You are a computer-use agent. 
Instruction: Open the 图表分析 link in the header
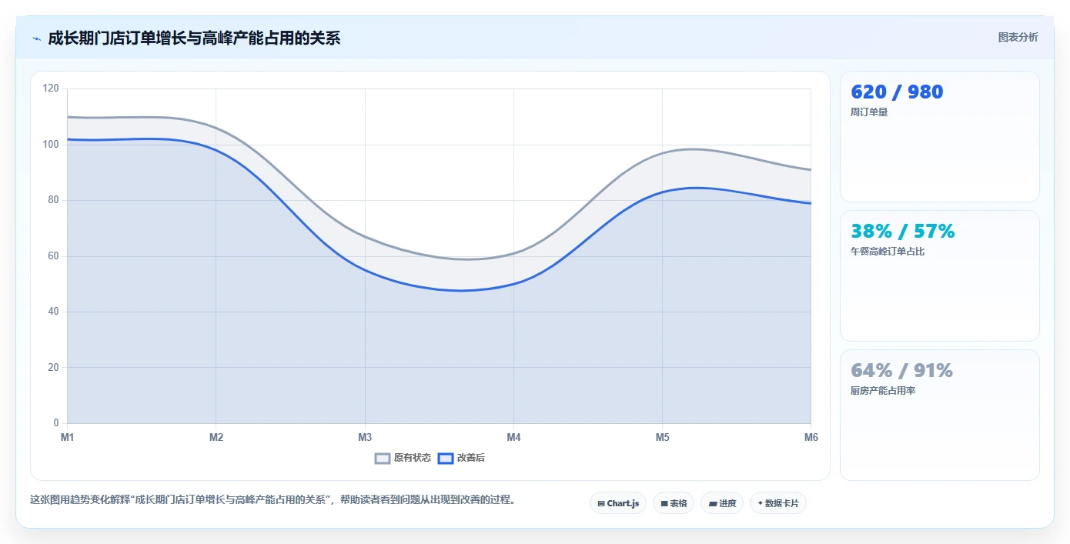1018,37
